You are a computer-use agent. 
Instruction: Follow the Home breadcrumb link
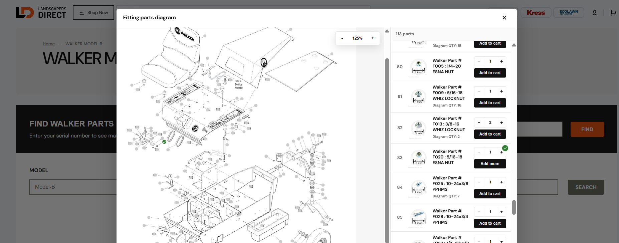coord(49,44)
